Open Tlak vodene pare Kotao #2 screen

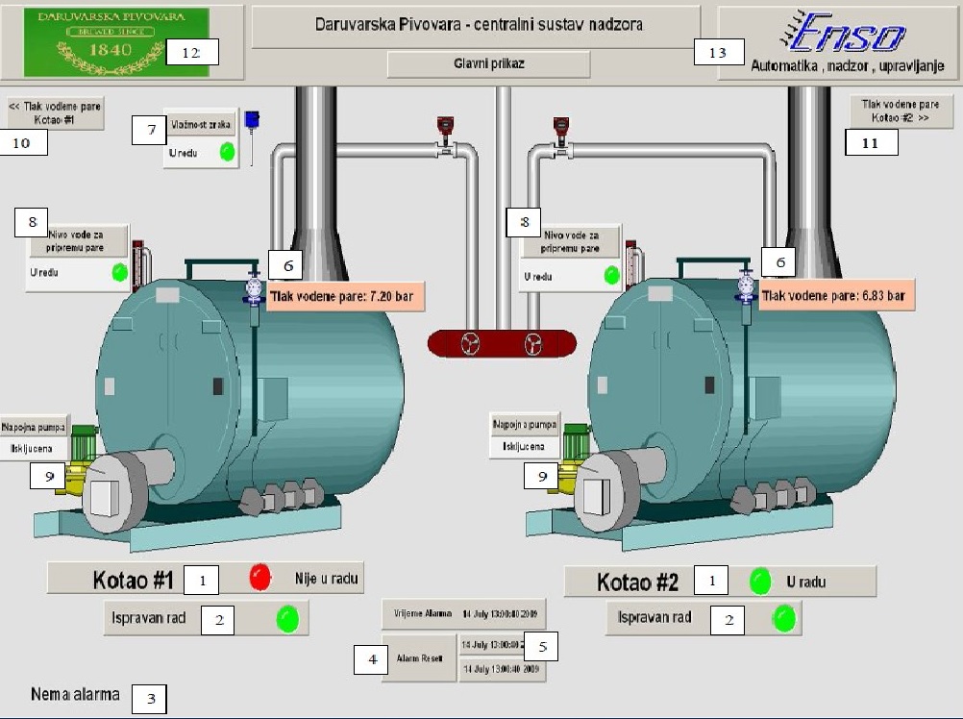coord(901,112)
